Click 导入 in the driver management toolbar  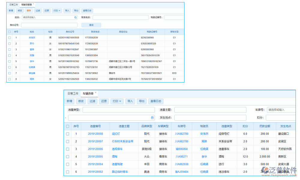(67, 11)
